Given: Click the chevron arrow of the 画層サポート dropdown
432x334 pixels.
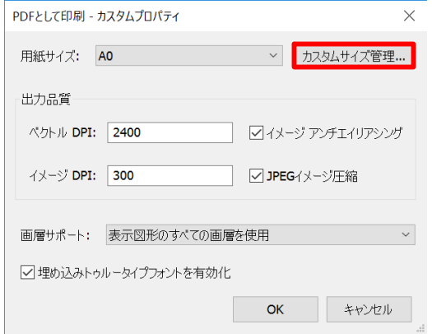Looking at the screenshot, I should (x=406, y=235).
